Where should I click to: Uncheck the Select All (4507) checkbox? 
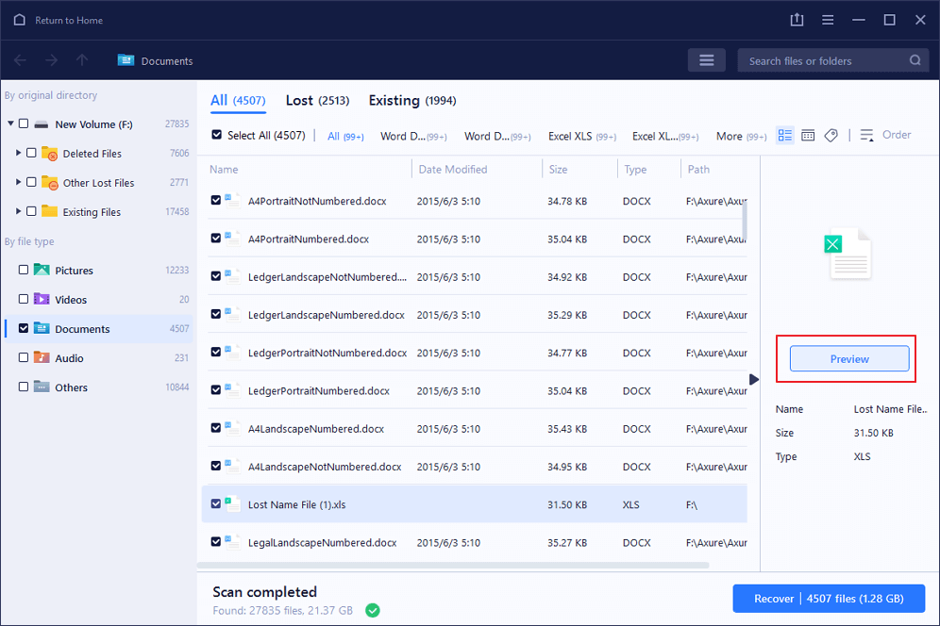pyautogui.click(x=217, y=136)
